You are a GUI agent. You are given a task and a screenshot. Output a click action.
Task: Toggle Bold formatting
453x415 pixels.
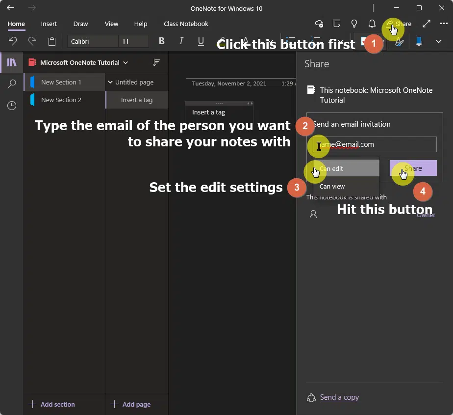pyautogui.click(x=162, y=41)
